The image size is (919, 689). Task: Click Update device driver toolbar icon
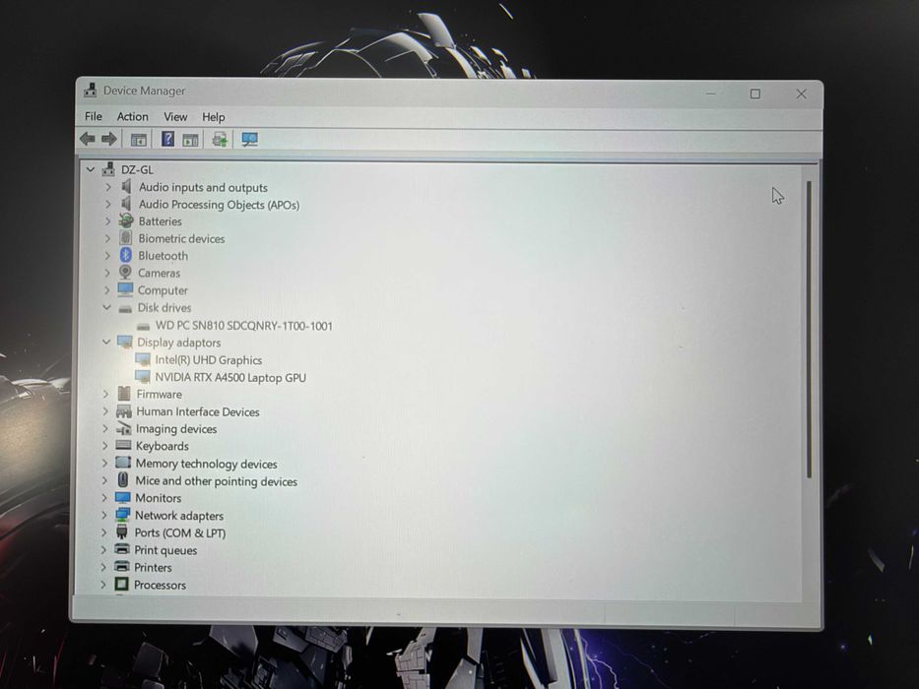pos(220,140)
